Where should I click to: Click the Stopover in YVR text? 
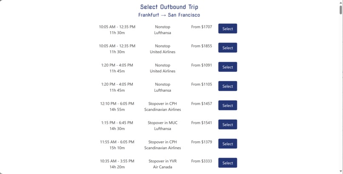click(x=163, y=161)
